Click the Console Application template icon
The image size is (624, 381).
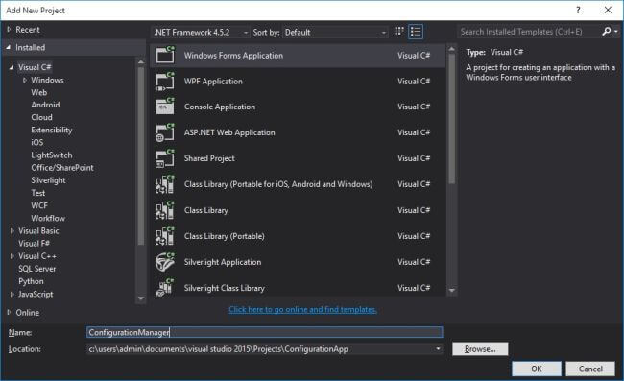click(x=165, y=107)
